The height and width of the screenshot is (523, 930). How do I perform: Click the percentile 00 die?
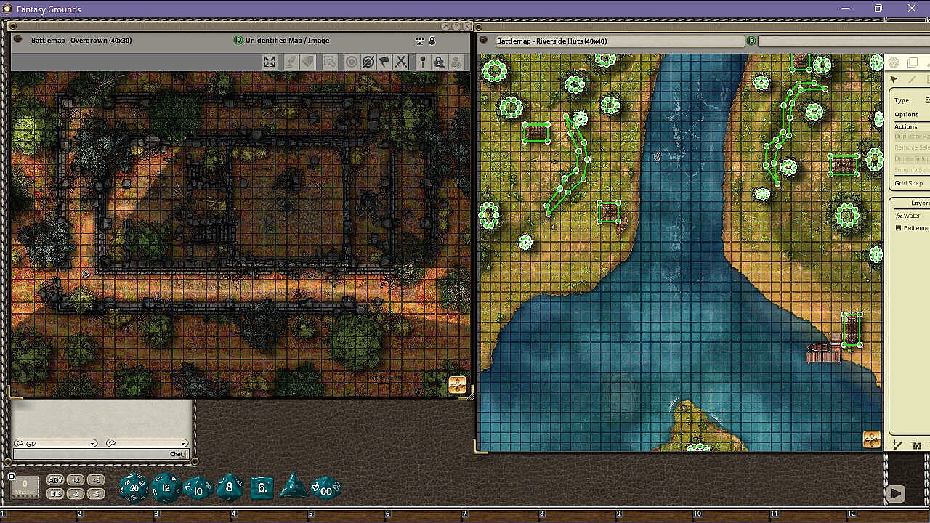[326, 488]
